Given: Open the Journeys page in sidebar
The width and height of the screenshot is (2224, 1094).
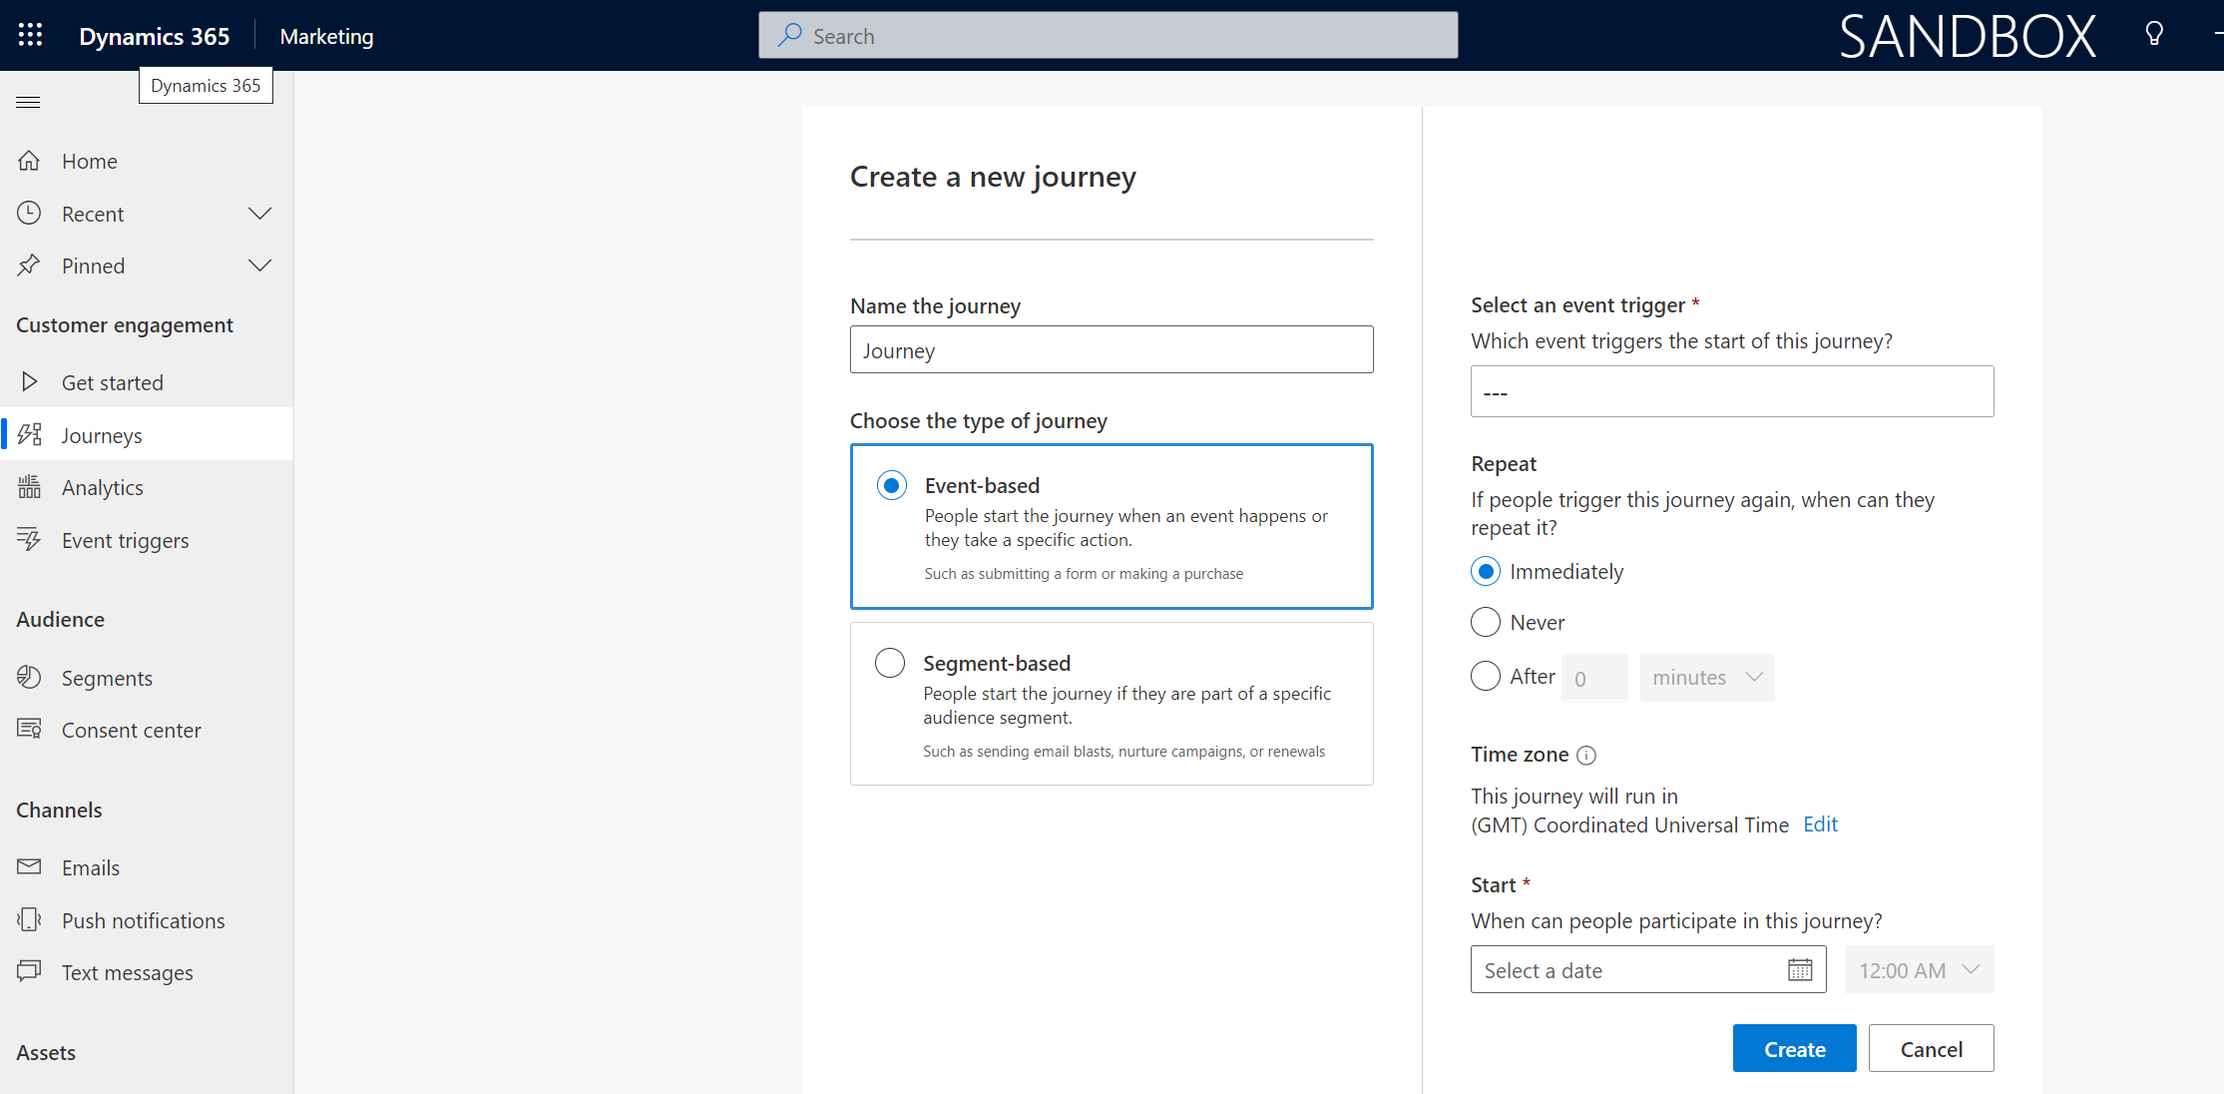Looking at the screenshot, I should pos(102,435).
